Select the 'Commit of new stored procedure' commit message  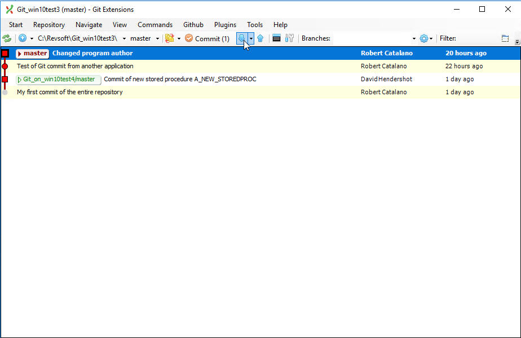pos(180,79)
